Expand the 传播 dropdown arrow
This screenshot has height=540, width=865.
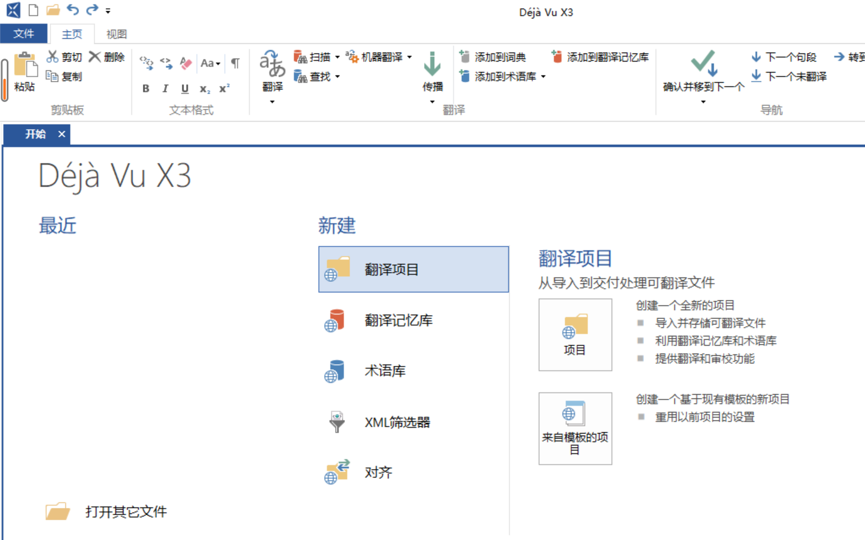point(432,102)
